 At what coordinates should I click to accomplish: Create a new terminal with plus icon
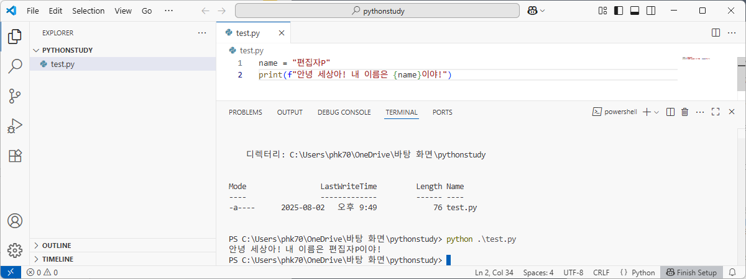click(x=647, y=112)
